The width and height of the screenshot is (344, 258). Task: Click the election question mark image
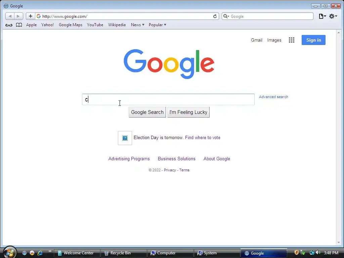click(x=125, y=138)
